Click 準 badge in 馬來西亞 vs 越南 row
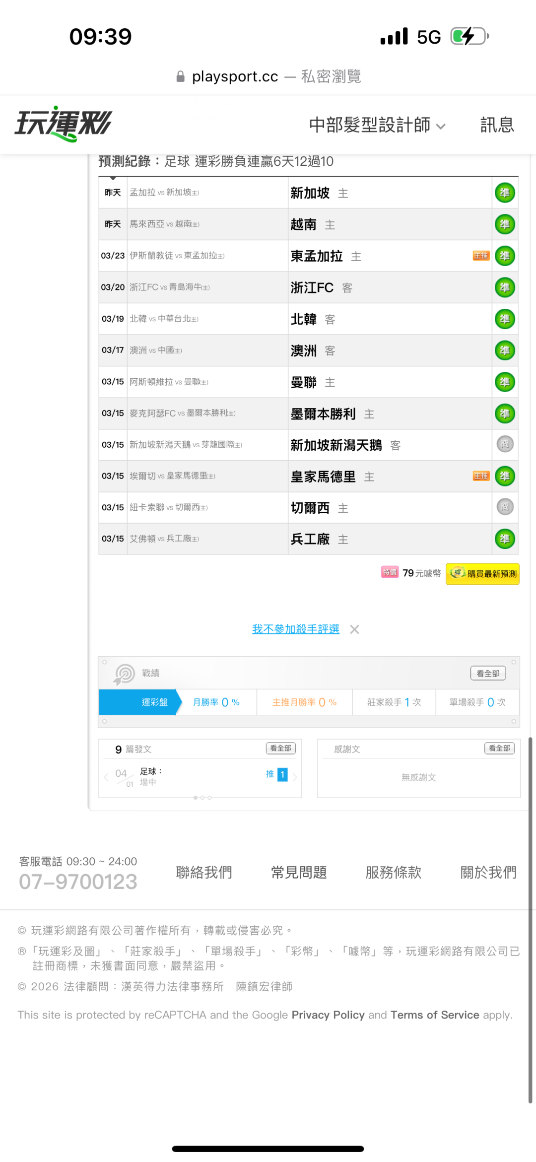This screenshot has height=1162, width=536. tap(505, 224)
